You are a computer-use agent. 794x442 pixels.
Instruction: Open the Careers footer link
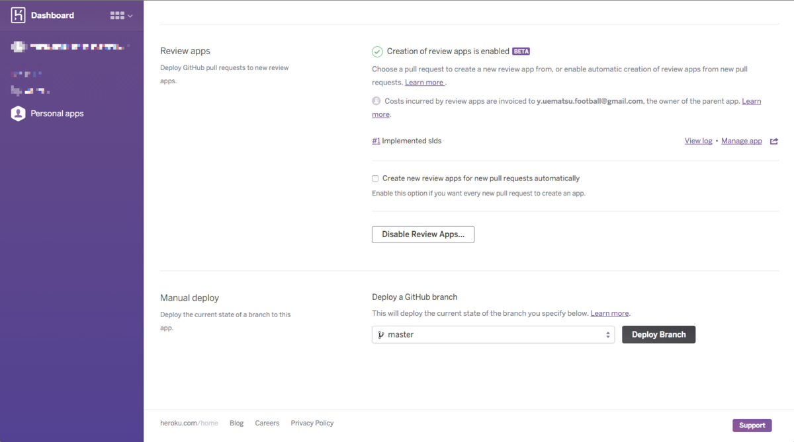point(267,423)
